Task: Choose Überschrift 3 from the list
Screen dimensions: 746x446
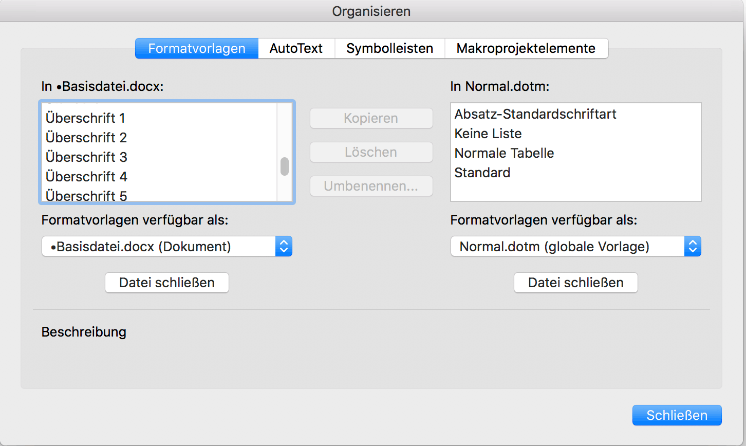Action: coord(159,157)
